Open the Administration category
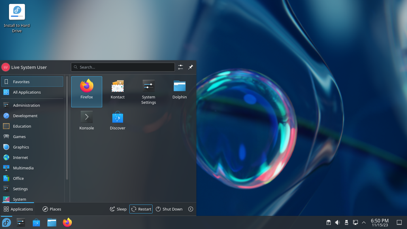This screenshot has height=229, width=407. coord(32,105)
